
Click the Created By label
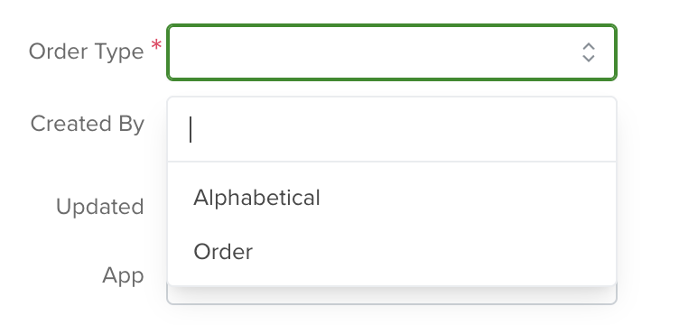pos(87,124)
